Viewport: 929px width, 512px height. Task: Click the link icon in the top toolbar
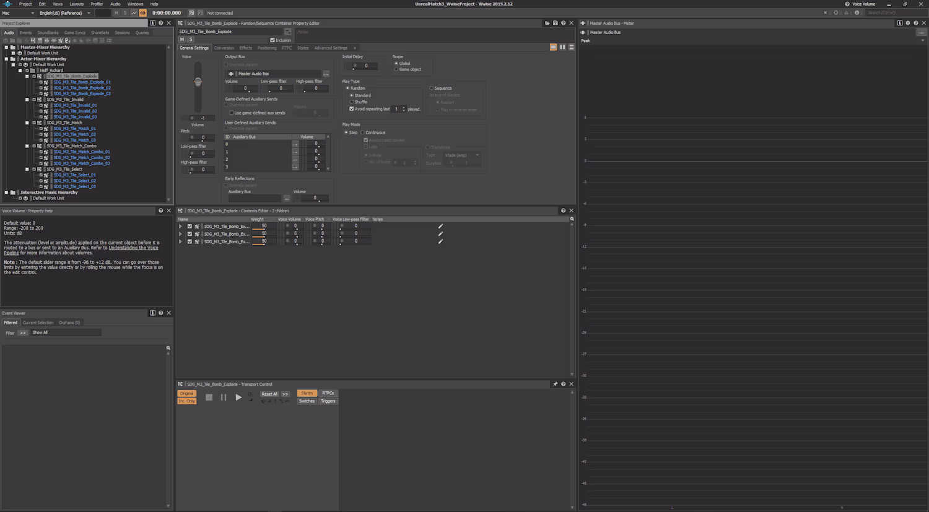[142, 13]
